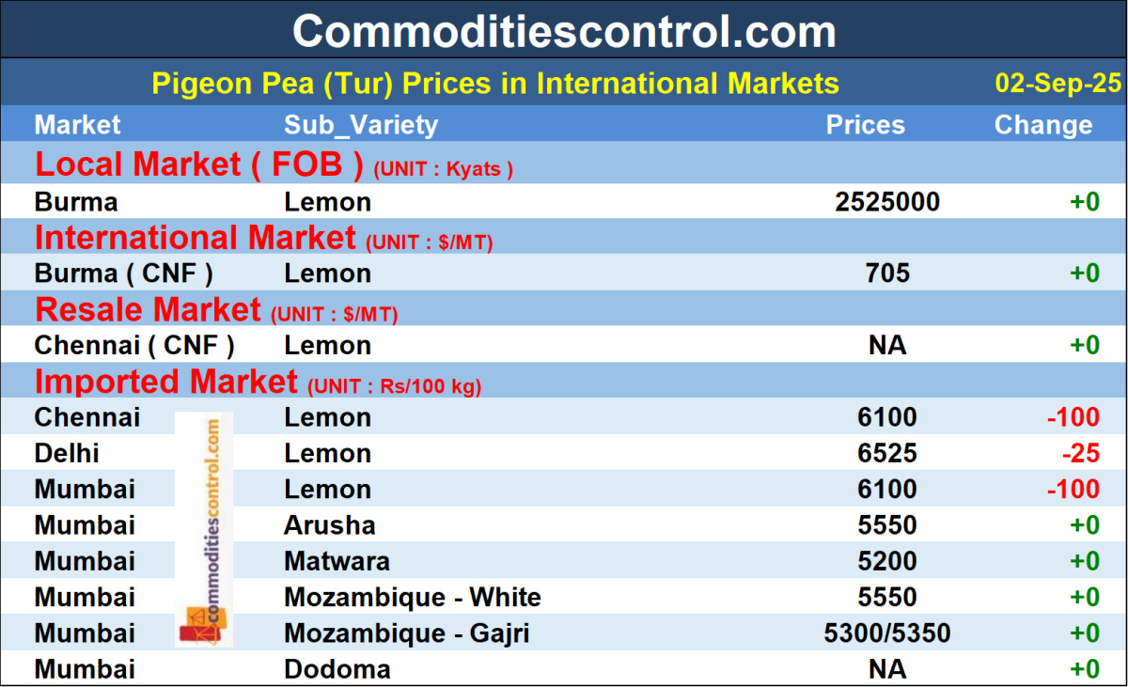This screenshot has height=687, width=1128.
Task: Click the Prices column header
Action: point(865,125)
